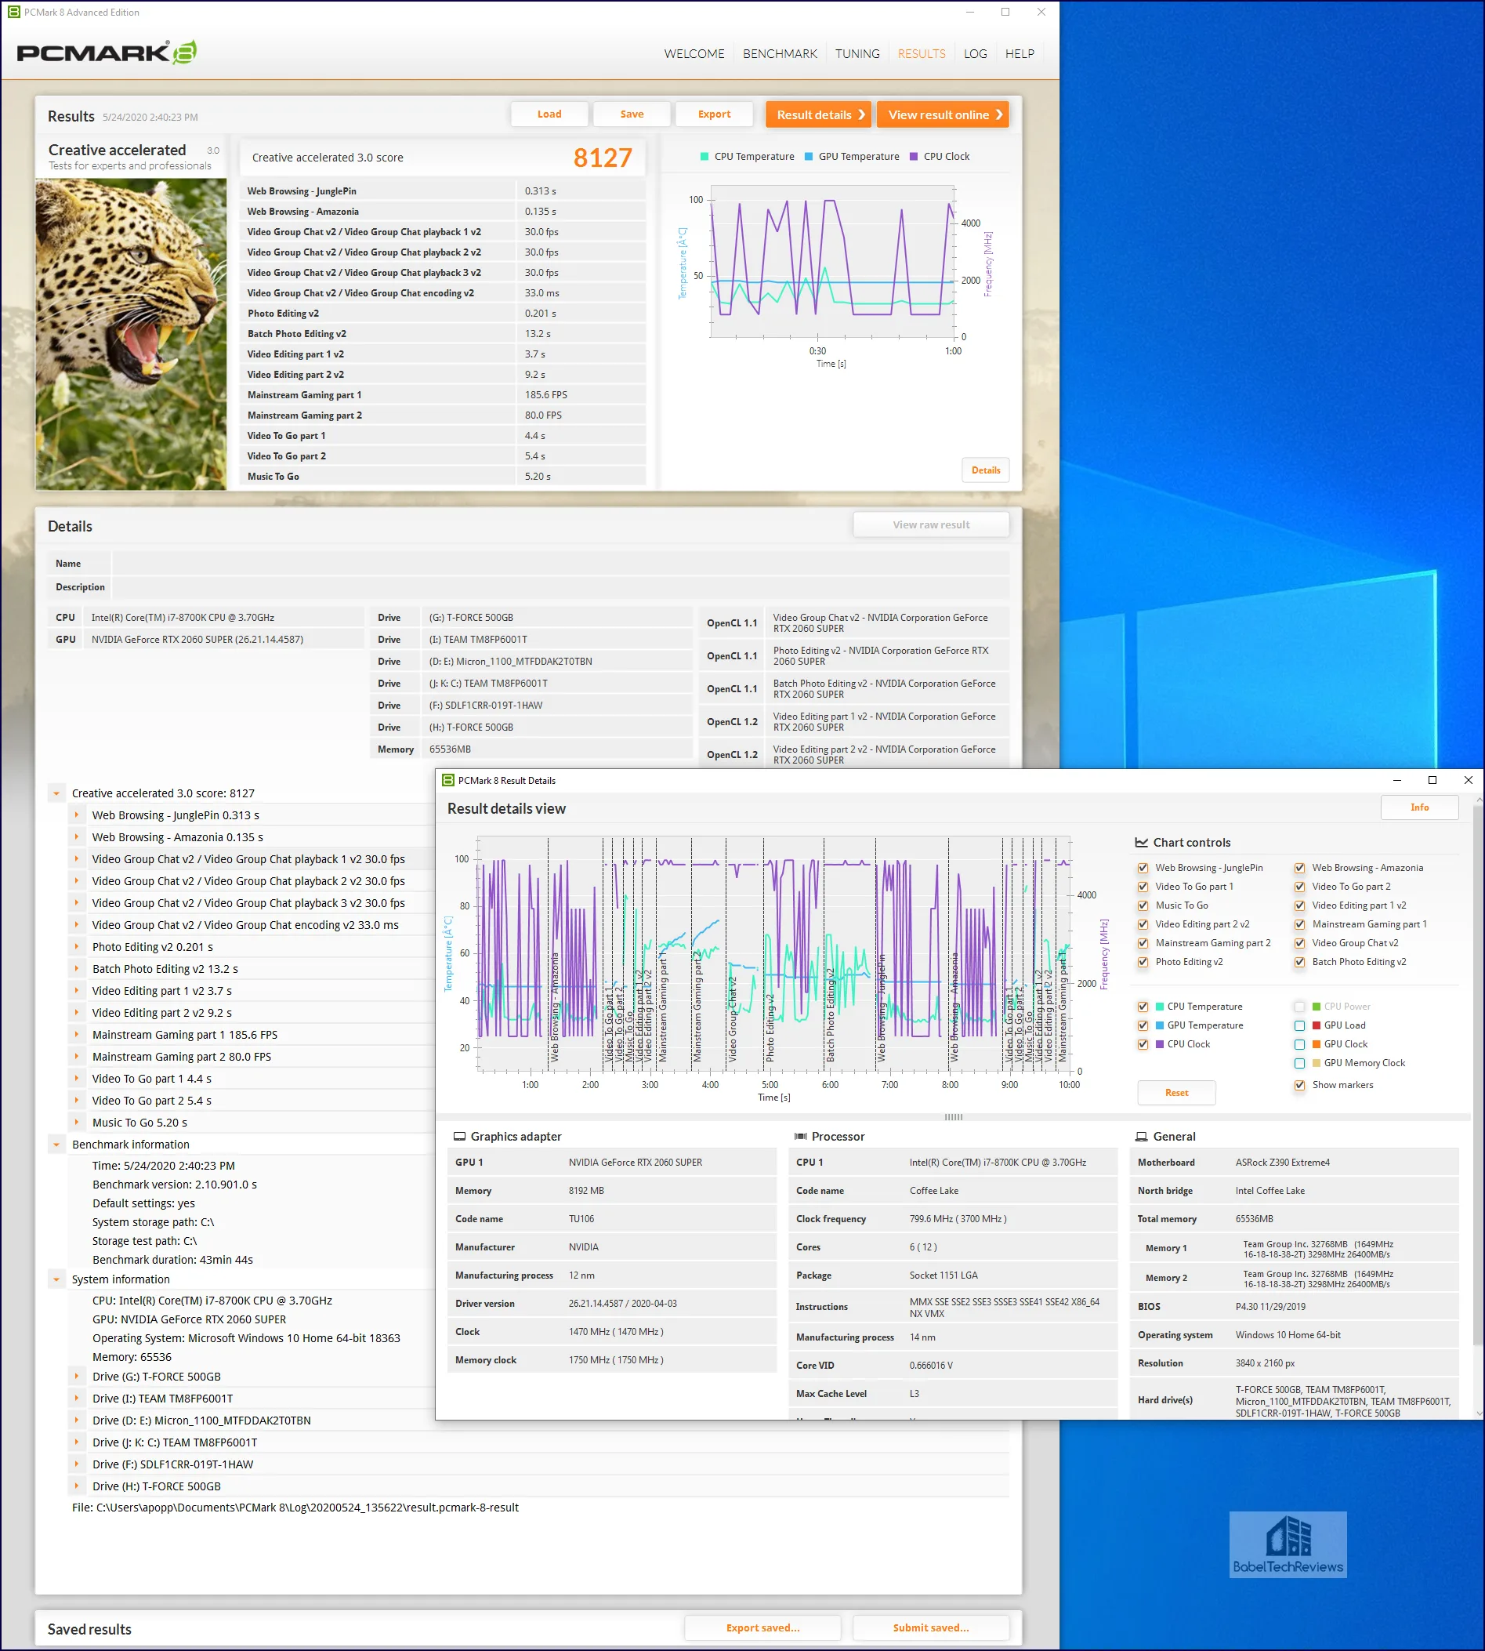Click the Description field in Details
1485x1651 pixels.
point(560,586)
